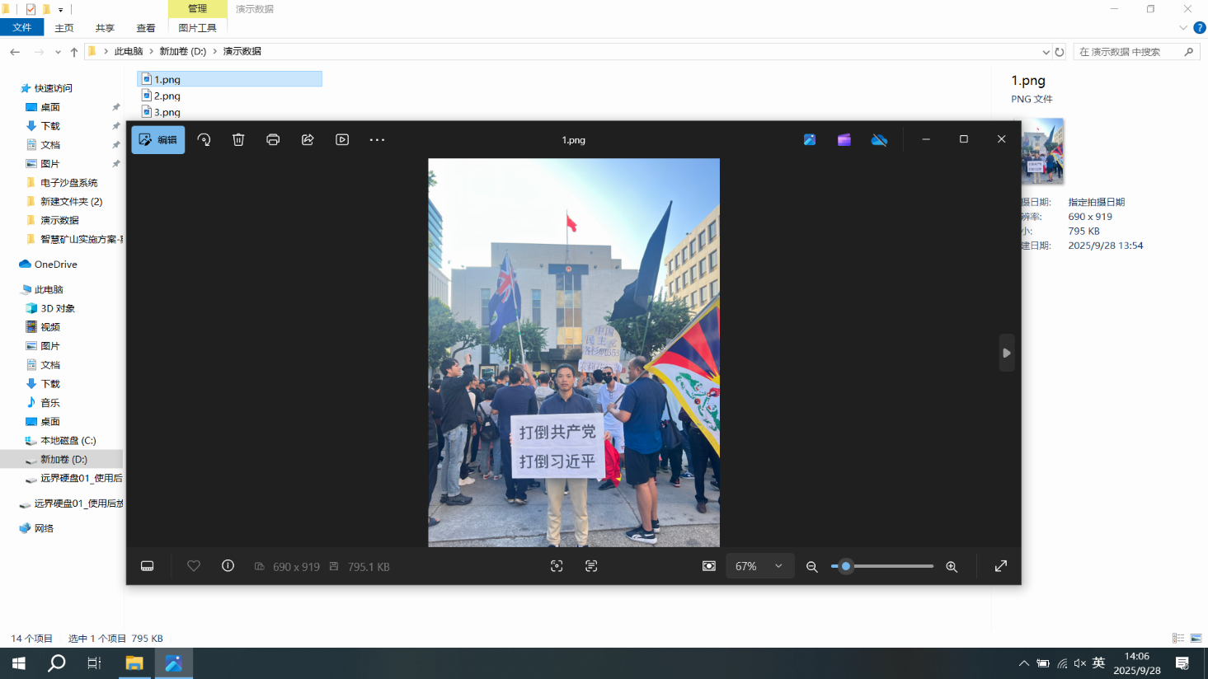Open the 查看 ribbon tab
The height and width of the screenshot is (679, 1208).
(146, 28)
